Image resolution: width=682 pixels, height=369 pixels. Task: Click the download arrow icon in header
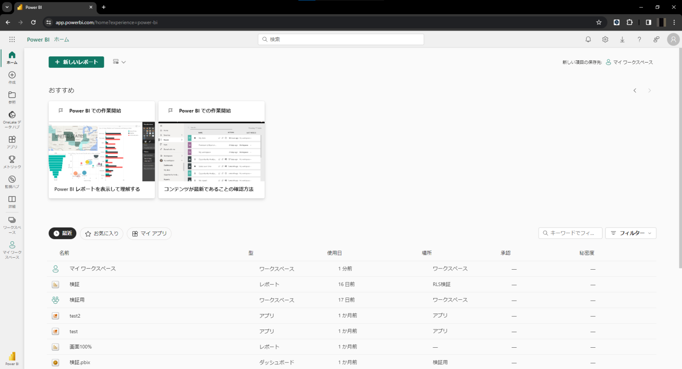[x=622, y=39]
